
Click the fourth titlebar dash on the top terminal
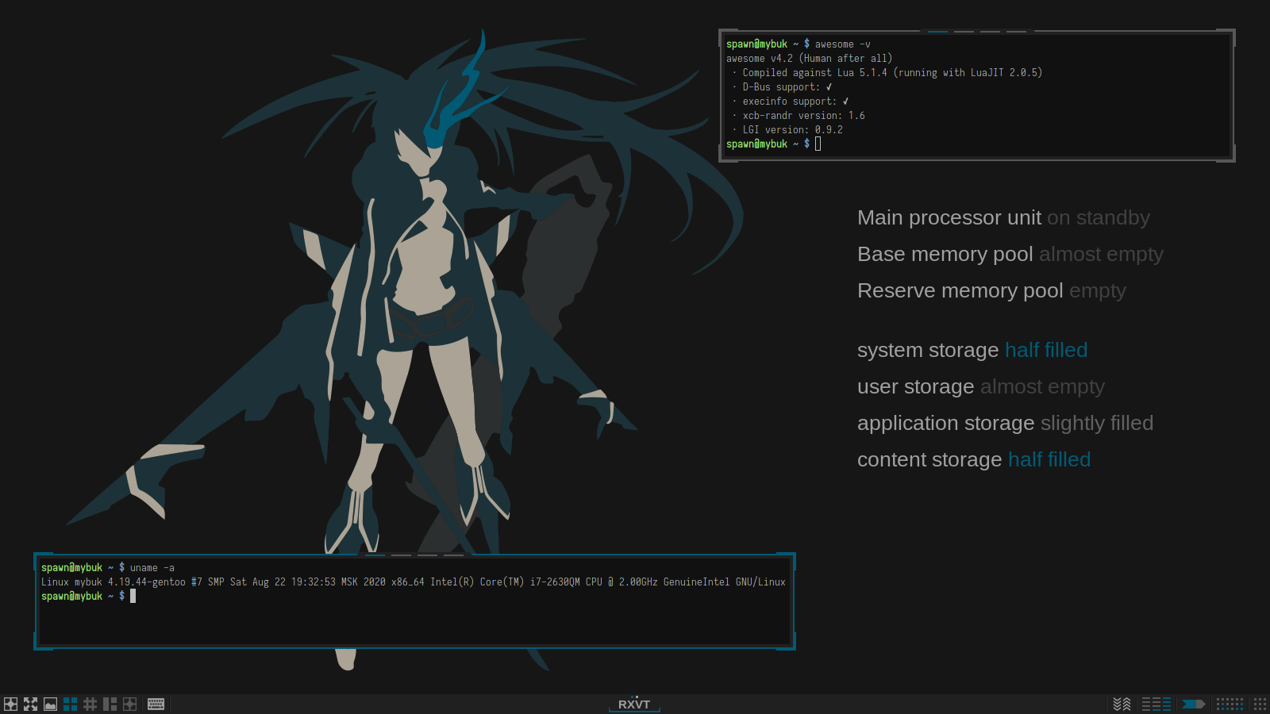point(1016,32)
